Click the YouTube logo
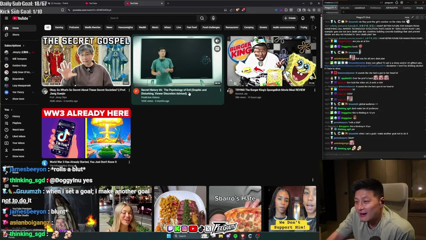Viewport: 426px width, 240px height. [x=21, y=18]
